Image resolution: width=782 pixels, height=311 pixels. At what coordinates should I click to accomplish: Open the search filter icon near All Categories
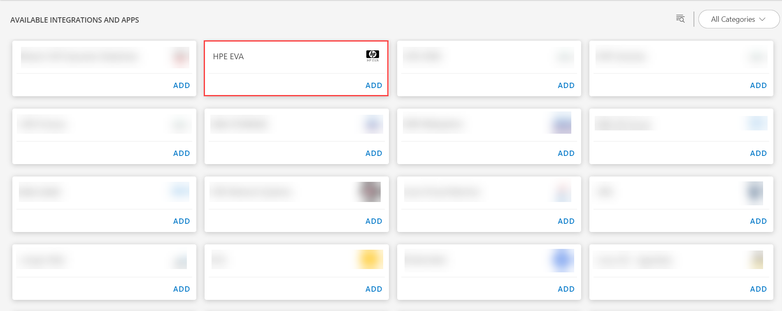tap(680, 19)
